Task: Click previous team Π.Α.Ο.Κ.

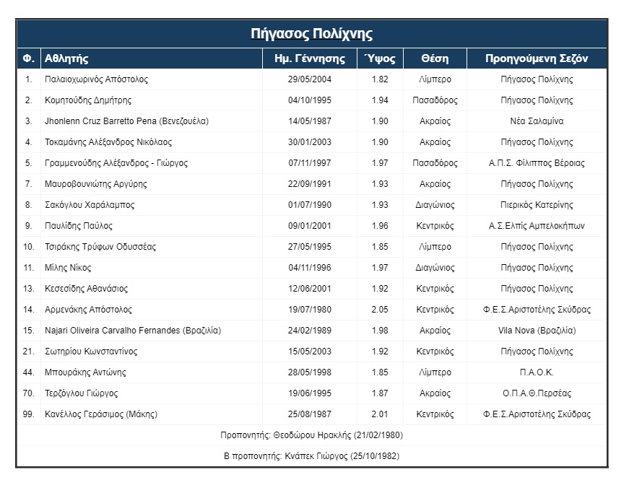Action: (537, 372)
